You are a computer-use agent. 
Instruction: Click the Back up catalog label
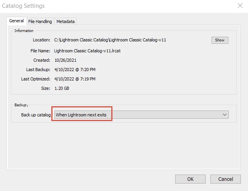pyautogui.click(x=36, y=115)
